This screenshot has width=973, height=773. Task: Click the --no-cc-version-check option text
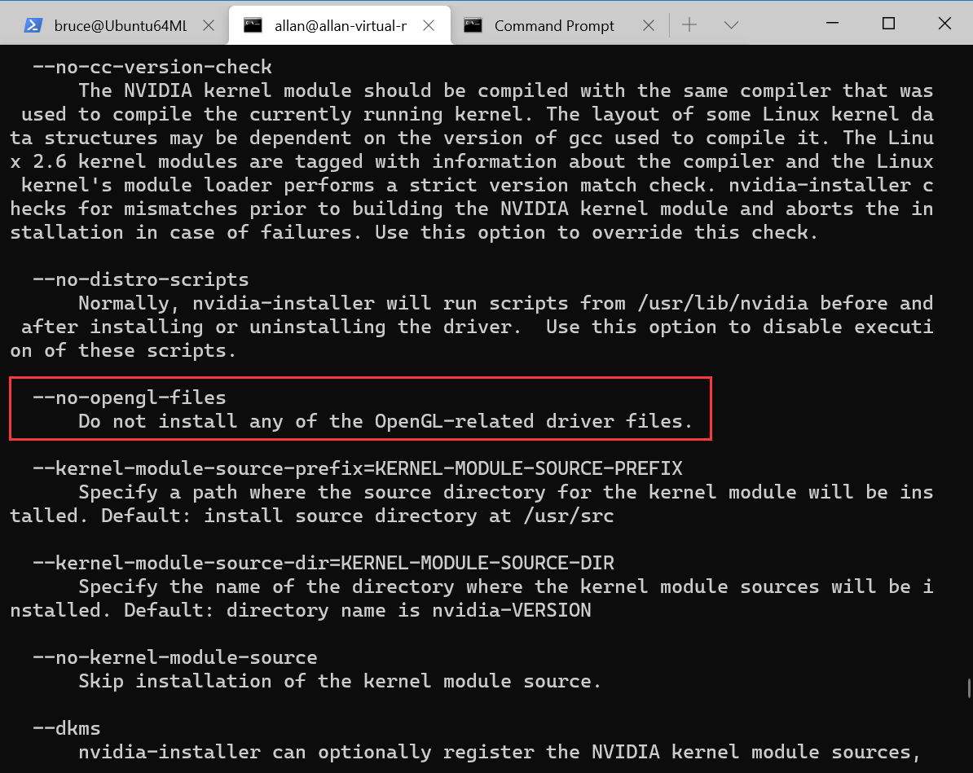pos(152,66)
